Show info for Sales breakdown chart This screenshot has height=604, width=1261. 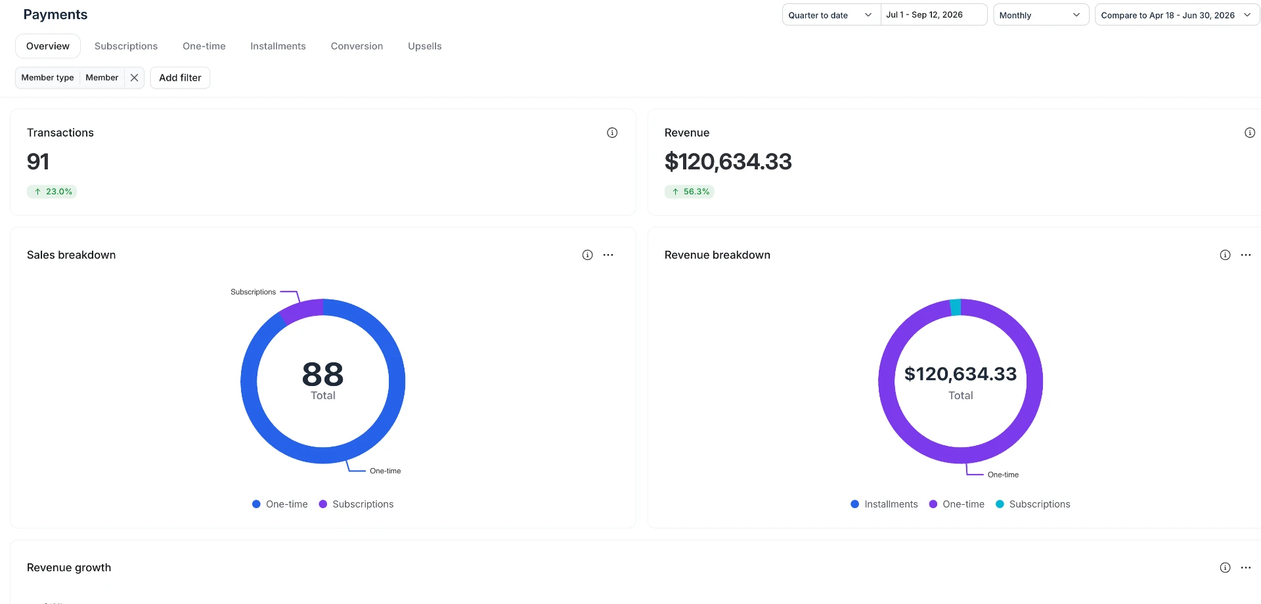click(x=587, y=255)
